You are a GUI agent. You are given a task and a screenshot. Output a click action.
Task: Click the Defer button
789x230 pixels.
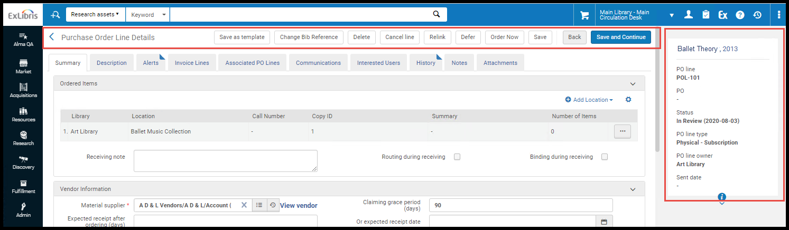pos(468,37)
